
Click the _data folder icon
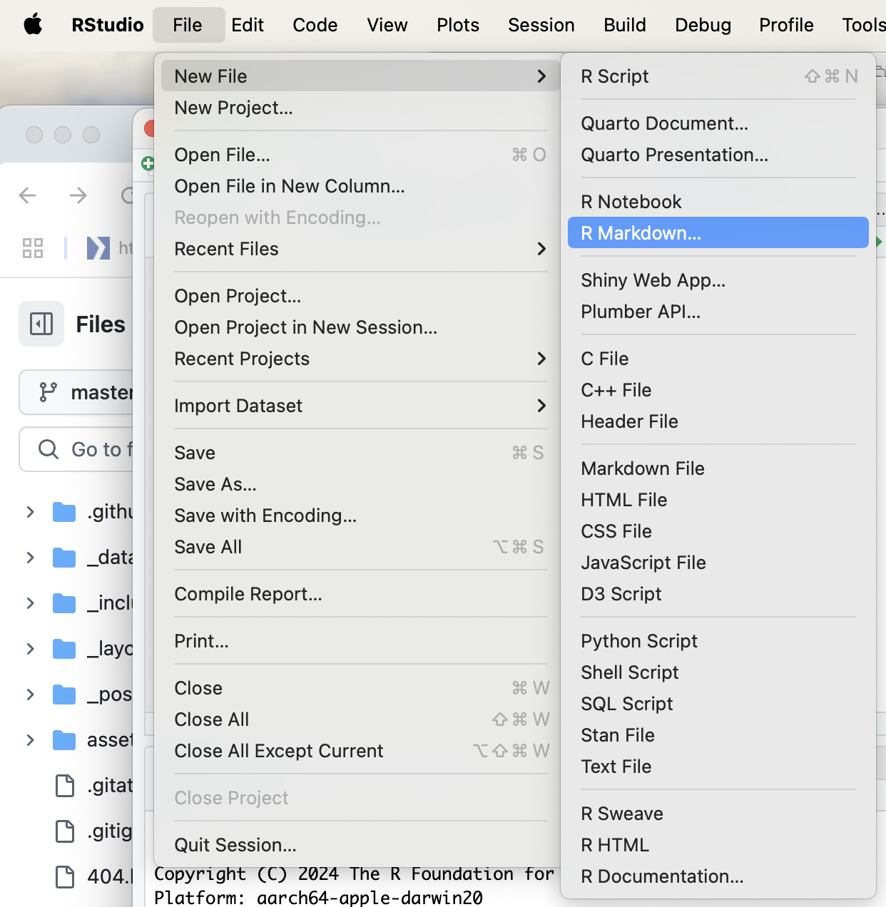[64, 558]
